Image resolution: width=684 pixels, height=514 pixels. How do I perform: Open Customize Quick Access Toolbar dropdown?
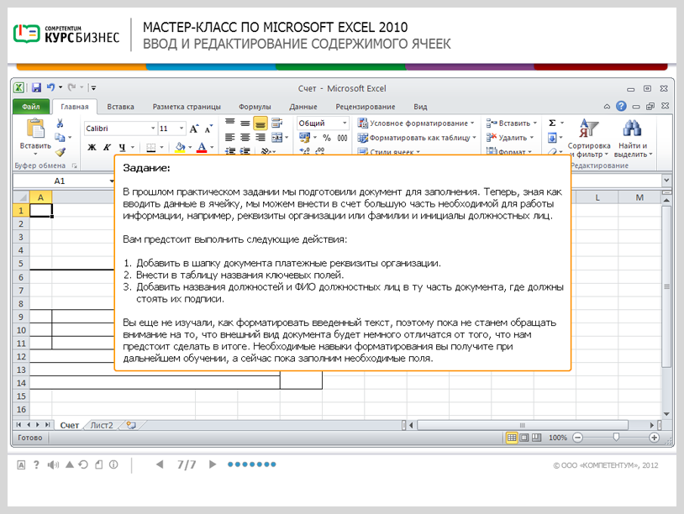pos(93,87)
